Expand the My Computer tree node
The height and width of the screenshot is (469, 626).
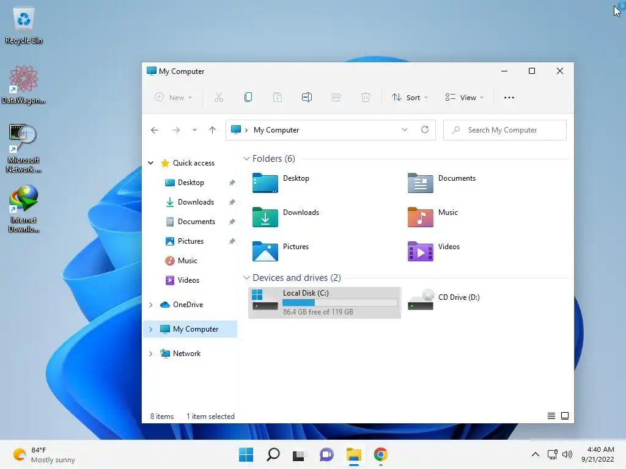tap(151, 329)
